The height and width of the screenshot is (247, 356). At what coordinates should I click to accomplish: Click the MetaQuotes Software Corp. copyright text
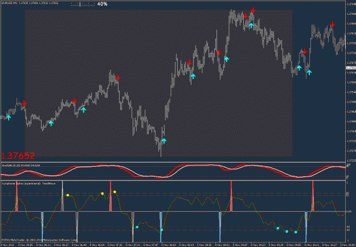pos(39,239)
